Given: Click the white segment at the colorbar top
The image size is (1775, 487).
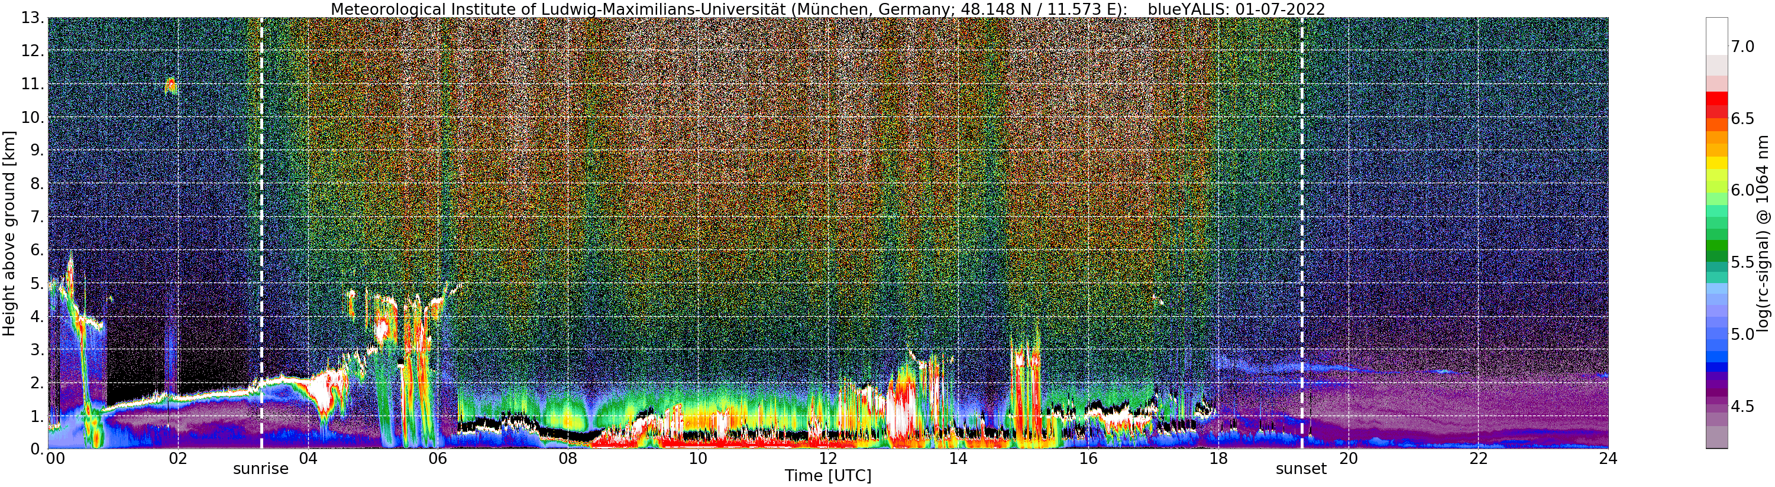Looking at the screenshot, I should point(1716,37).
